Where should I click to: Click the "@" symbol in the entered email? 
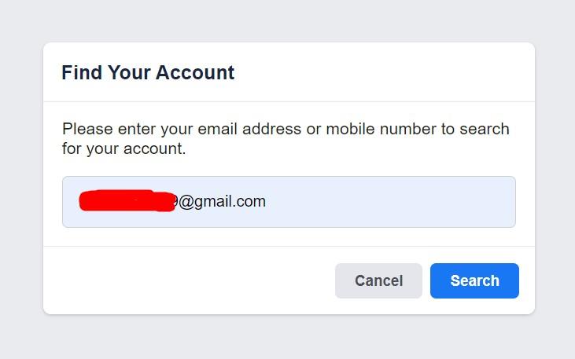[186, 202]
